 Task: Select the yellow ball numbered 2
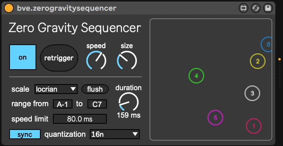(258, 61)
